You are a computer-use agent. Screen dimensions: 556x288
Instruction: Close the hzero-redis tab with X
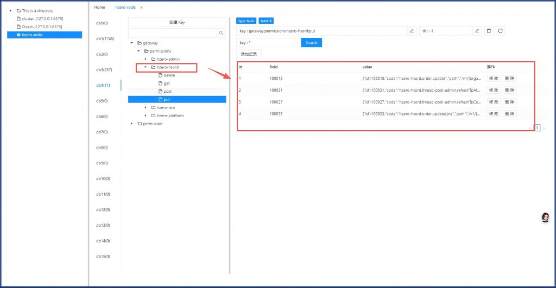click(142, 8)
